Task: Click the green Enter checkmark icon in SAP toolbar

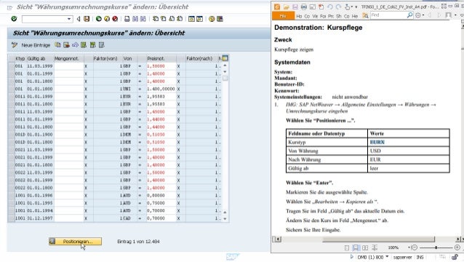Action: click(14, 19)
